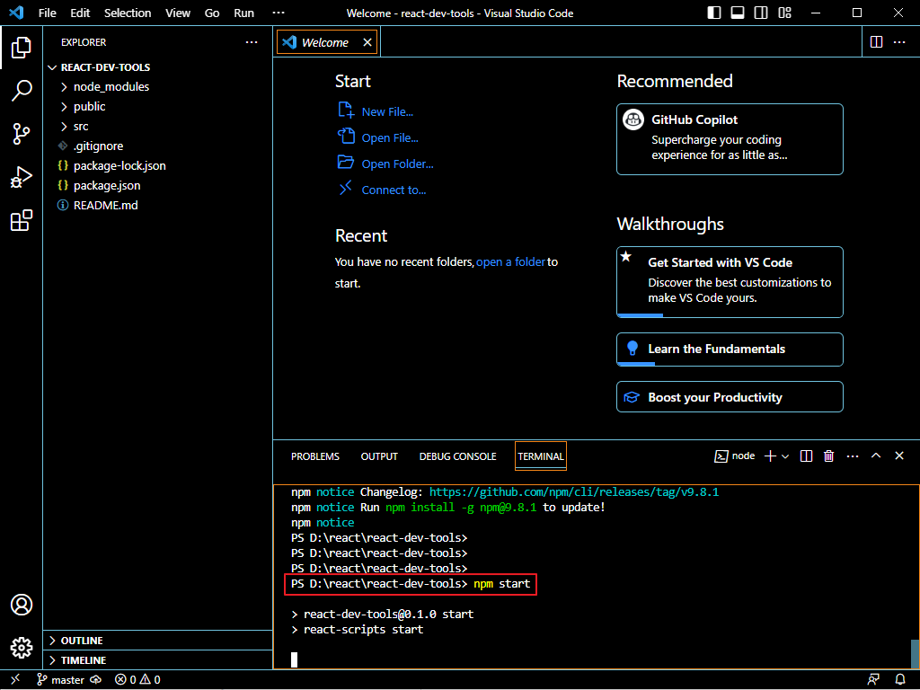
Task: Click the Open Folder... link
Action: click(397, 164)
